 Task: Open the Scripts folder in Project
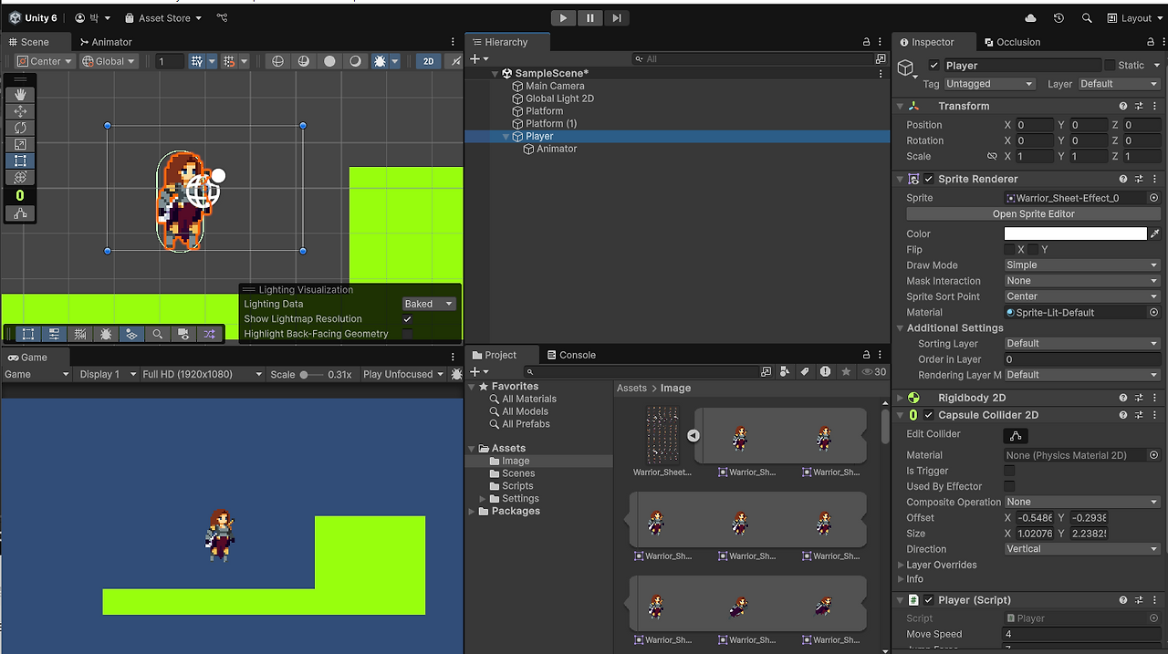[x=517, y=486]
